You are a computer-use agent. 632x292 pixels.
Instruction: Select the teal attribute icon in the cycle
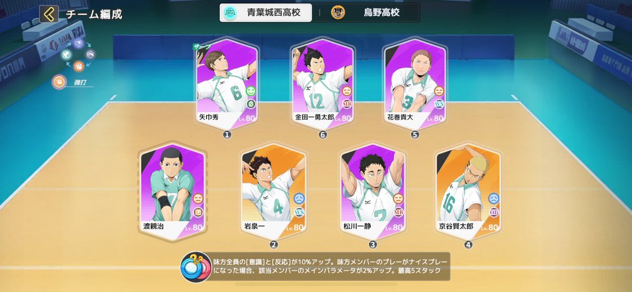[66, 54]
